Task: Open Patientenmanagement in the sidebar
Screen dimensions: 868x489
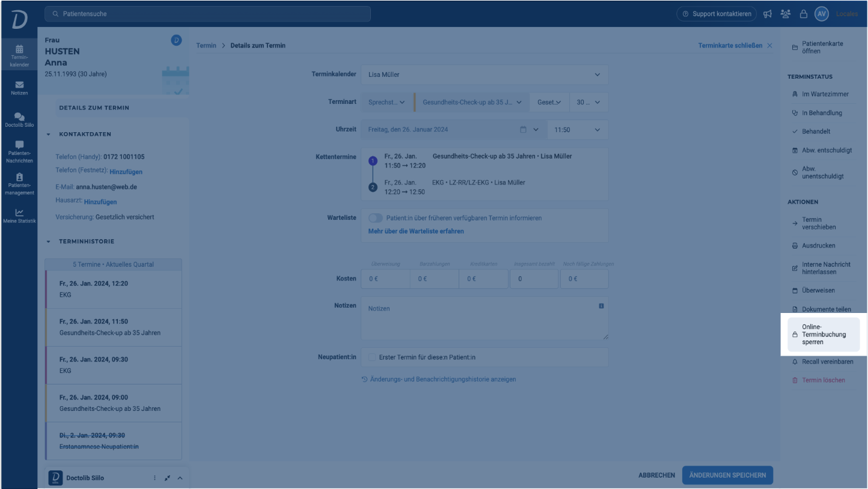Action: pyautogui.click(x=19, y=184)
